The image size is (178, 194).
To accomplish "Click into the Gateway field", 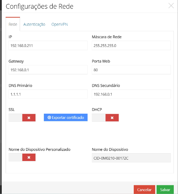I will [48, 70].
